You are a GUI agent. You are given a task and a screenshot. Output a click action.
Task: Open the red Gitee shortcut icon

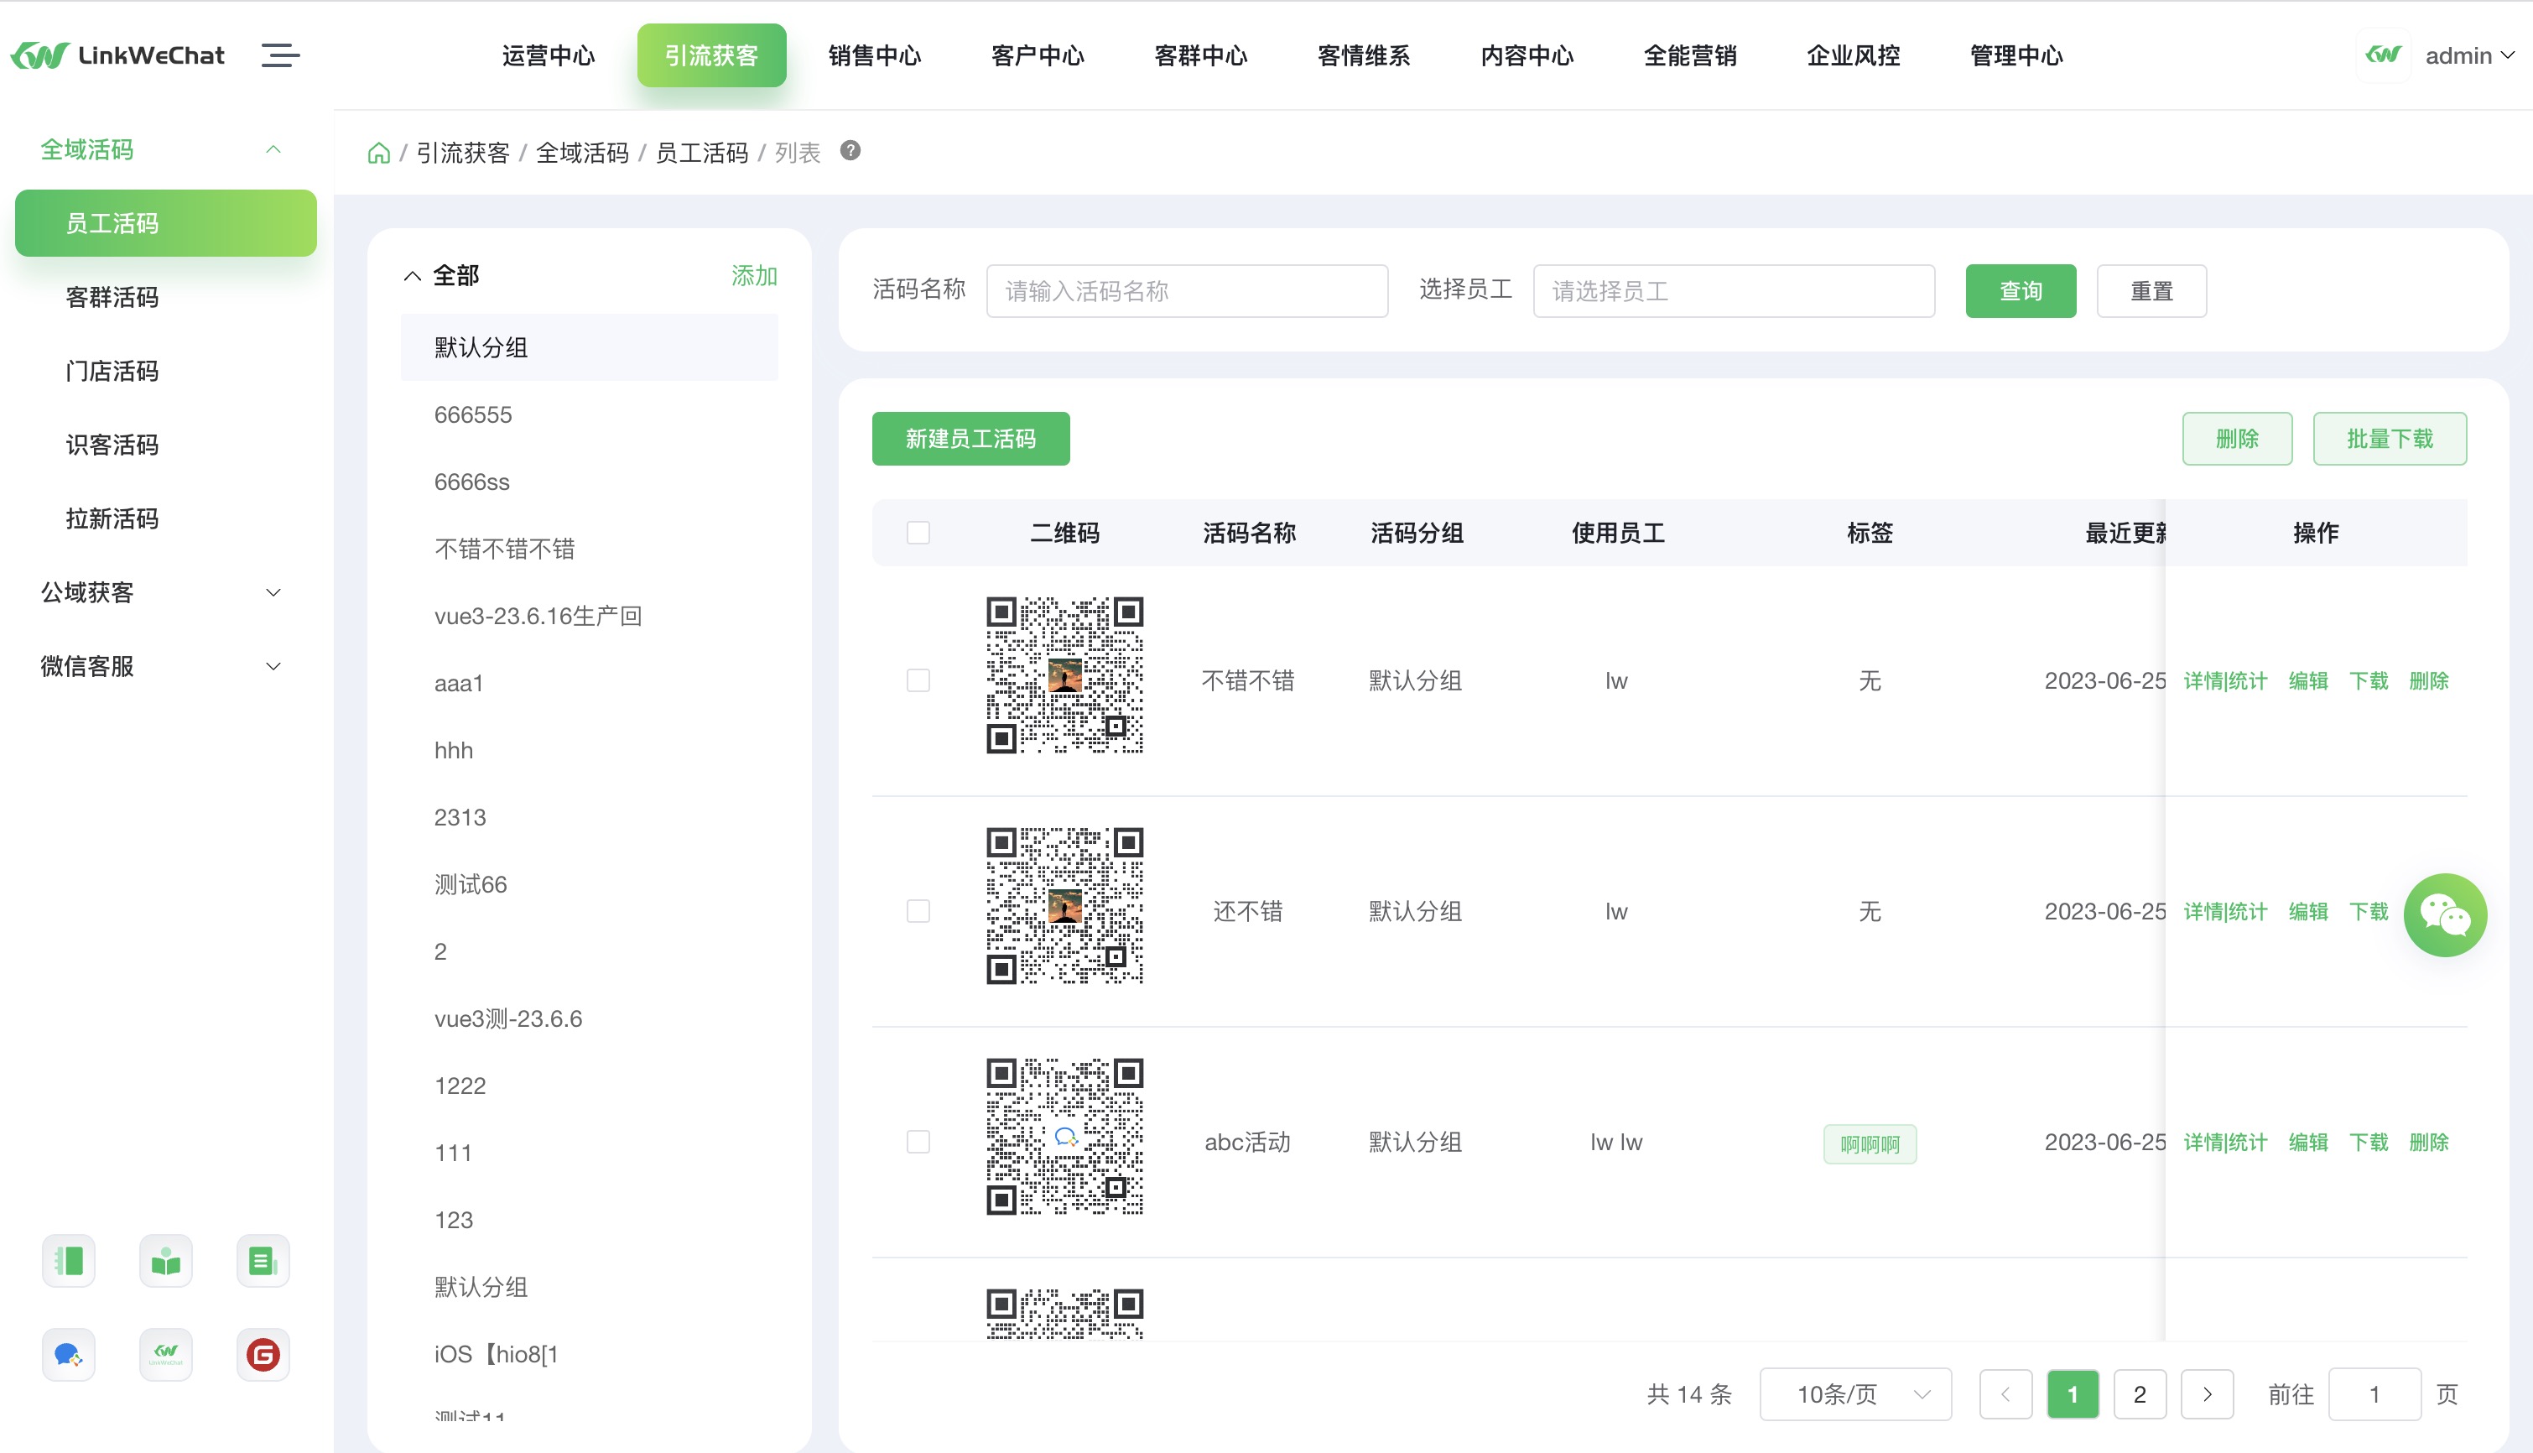click(x=263, y=1355)
